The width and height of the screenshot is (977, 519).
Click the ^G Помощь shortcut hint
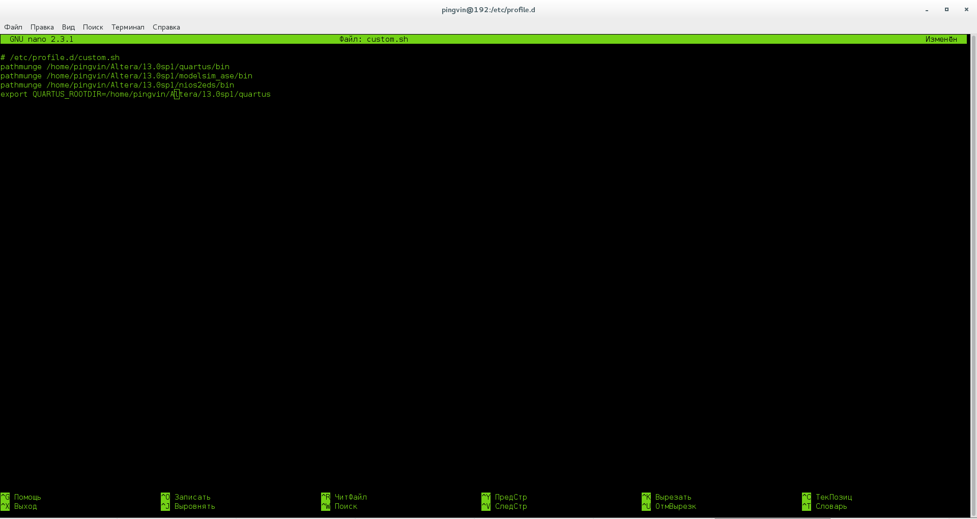coord(21,497)
